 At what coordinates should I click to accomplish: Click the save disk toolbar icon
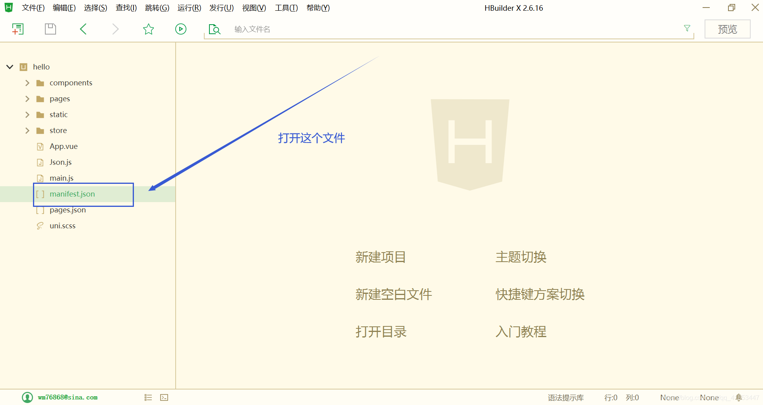coord(50,29)
